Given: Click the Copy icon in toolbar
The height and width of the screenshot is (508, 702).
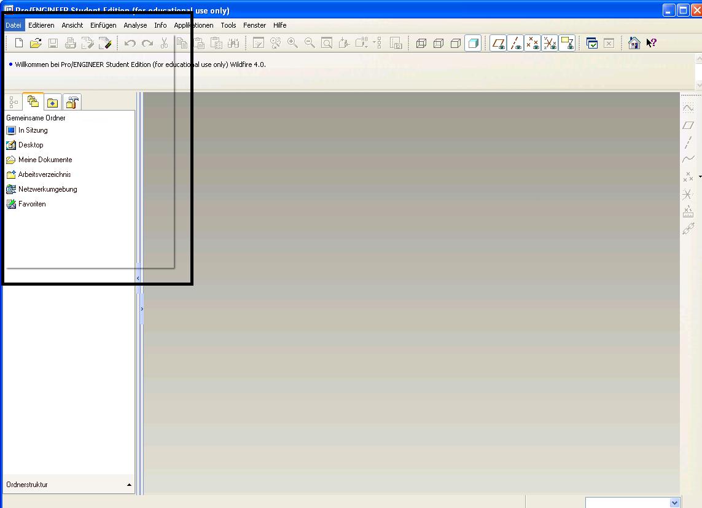Looking at the screenshot, I should (182, 44).
